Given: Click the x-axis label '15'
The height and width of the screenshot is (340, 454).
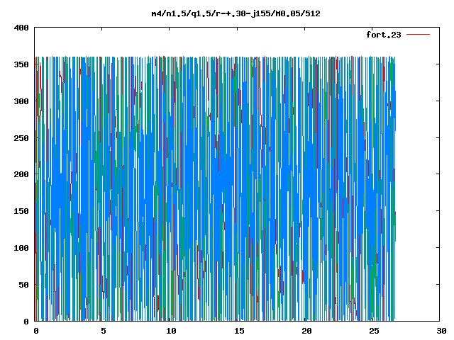Looking at the screenshot, I should coord(239,331).
